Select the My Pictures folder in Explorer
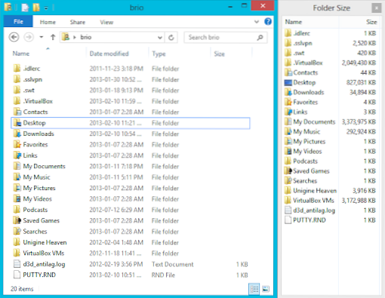385x298 pixels. (x=131, y=188)
